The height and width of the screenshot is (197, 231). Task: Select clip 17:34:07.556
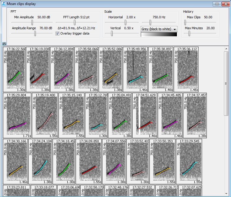click(x=114, y=162)
